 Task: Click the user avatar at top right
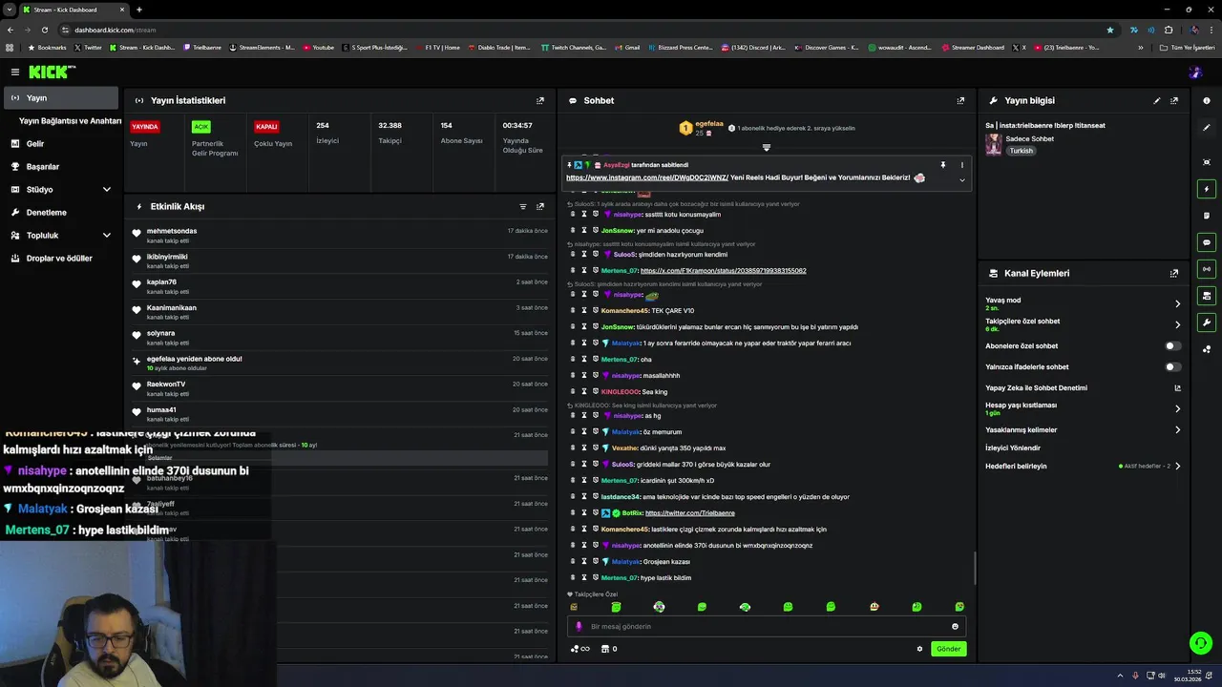[x=1195, y=72]
